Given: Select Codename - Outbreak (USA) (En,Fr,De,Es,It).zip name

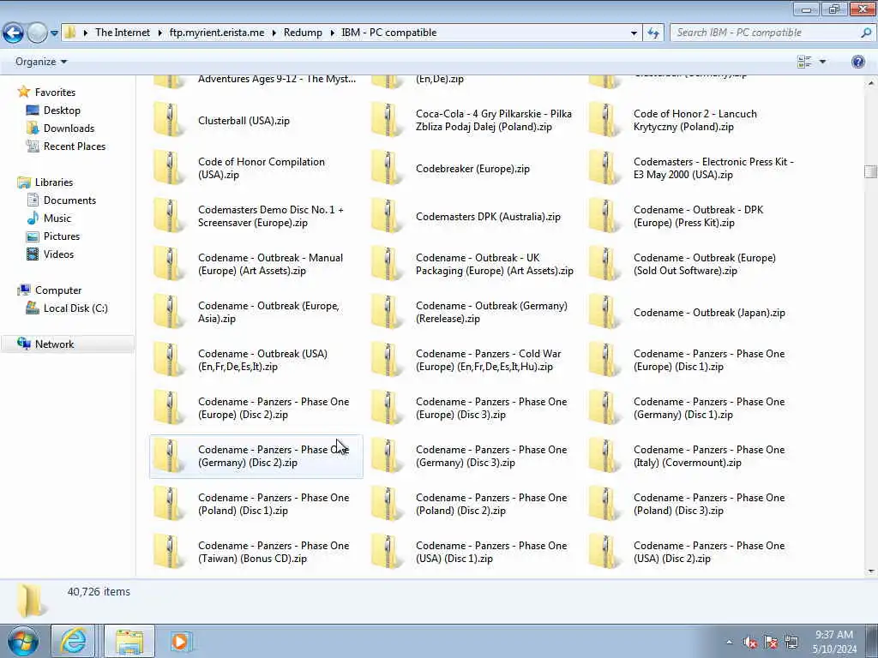Looking at the screenshot, I should pos(262,361).
